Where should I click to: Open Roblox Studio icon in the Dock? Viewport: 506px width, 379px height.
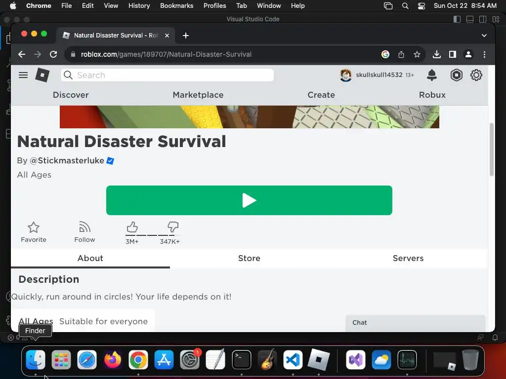pyautogui.click(x=319, y=360)
